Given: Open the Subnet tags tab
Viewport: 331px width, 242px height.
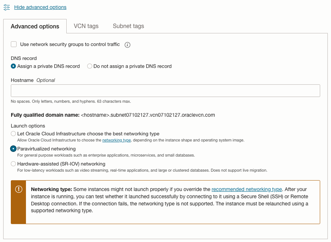Looking at the screenshot, I should (128, 26).
